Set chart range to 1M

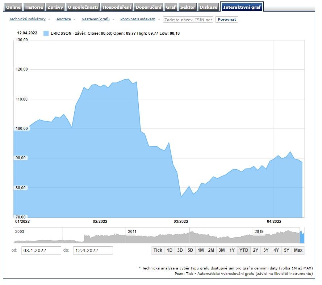[x=201, y=250]
